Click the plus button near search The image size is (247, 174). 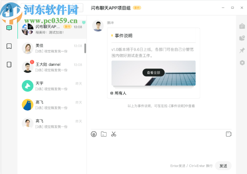tap(78, 8)
